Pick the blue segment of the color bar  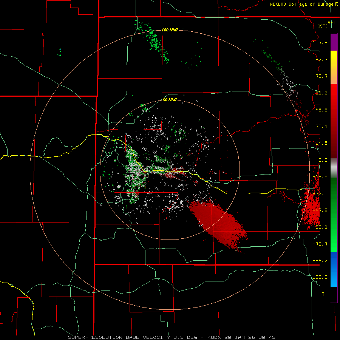[334, 269]
